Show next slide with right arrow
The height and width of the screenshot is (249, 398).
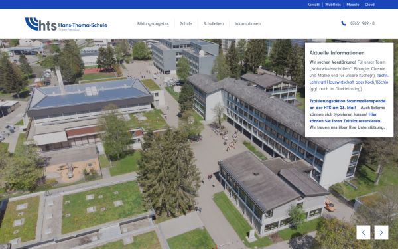[x=381, y=232]
